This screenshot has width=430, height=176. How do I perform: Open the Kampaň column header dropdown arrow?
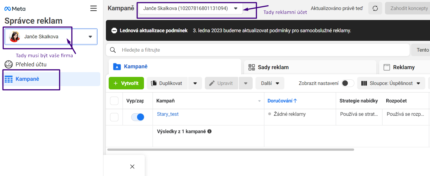(260, 101)
